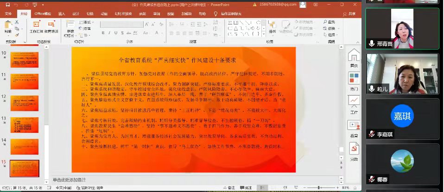
Task: Toggle Italic formatting
Action: pos(109,33)
